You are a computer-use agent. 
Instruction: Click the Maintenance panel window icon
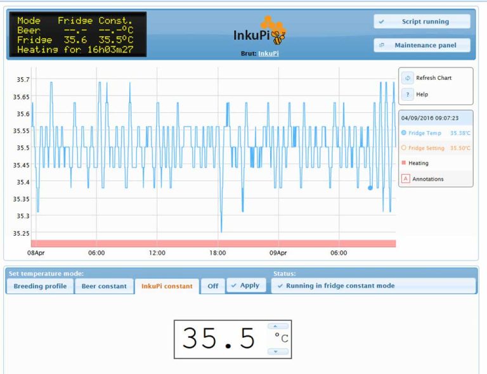pyautogui.click(x=382, y=45)
